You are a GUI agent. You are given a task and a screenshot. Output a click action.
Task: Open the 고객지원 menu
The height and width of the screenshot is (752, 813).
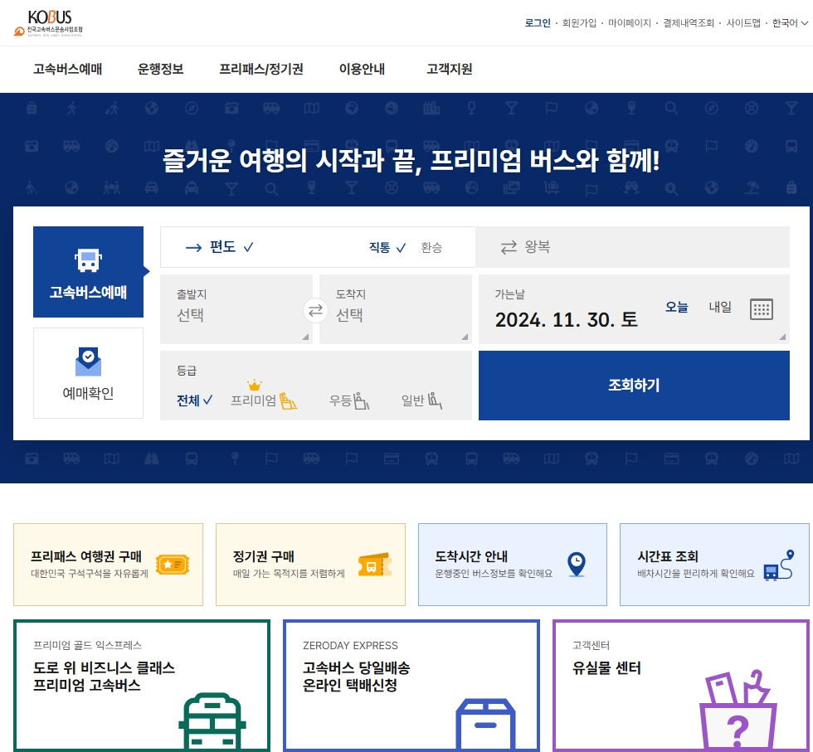point(450,70)
